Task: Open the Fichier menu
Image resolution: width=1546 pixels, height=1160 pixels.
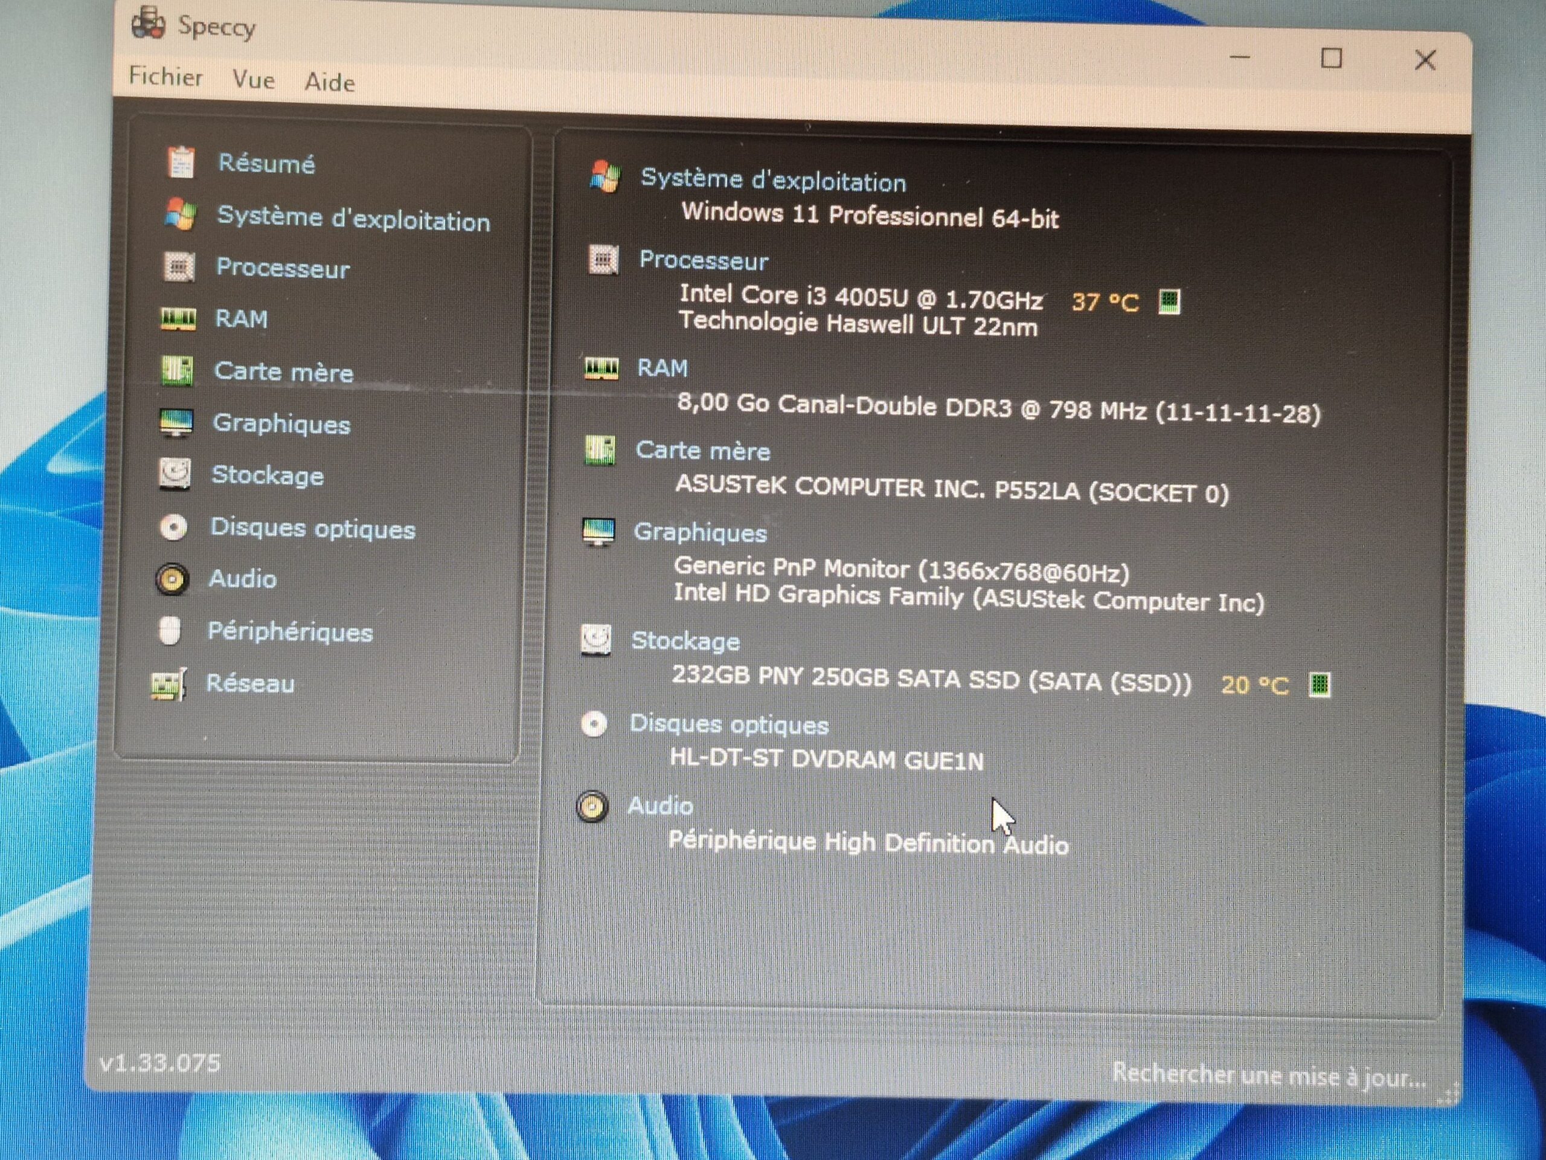Action: [165, 76]
